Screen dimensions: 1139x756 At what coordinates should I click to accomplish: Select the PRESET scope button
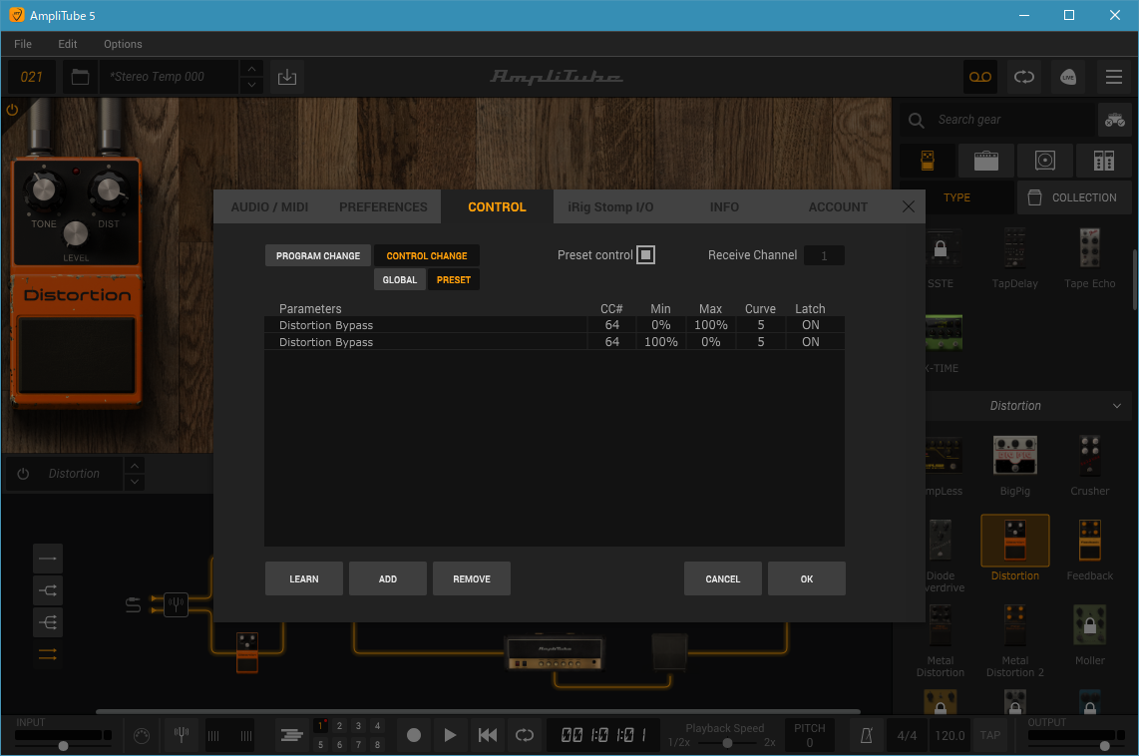[453, 279]
